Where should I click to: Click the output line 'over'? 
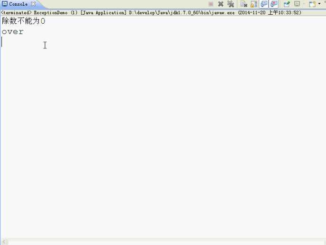pos(13,32)
